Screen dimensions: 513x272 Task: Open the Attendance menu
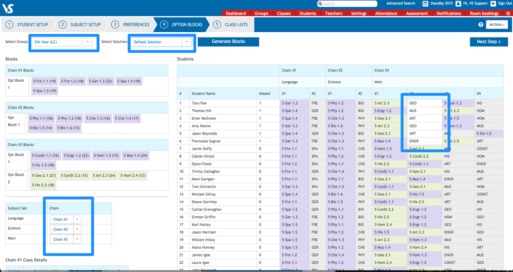pyautogui.click(x=386, y=13)
